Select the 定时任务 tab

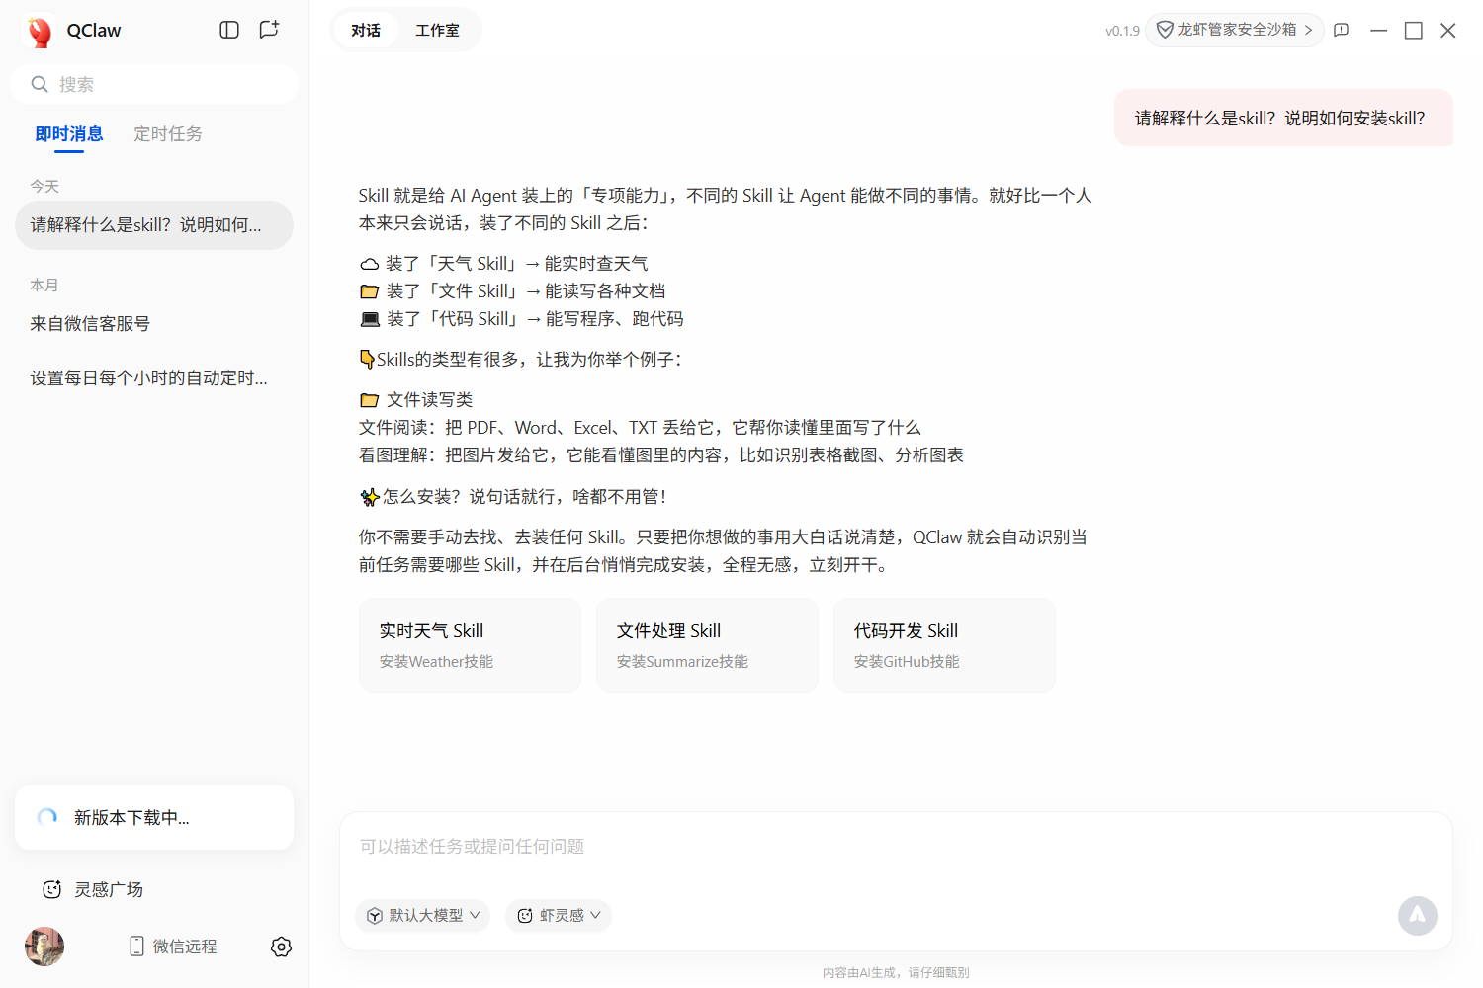(x=168, y=134)
